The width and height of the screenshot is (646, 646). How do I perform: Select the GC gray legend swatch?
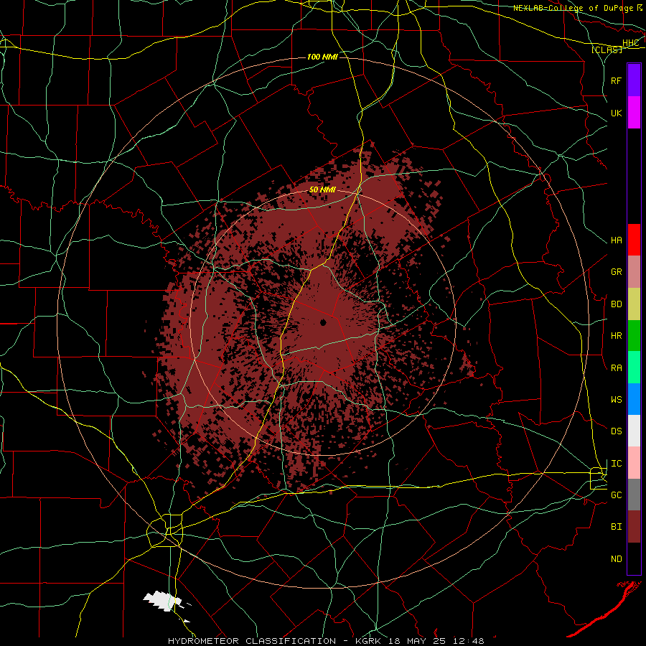coord(634,495)
